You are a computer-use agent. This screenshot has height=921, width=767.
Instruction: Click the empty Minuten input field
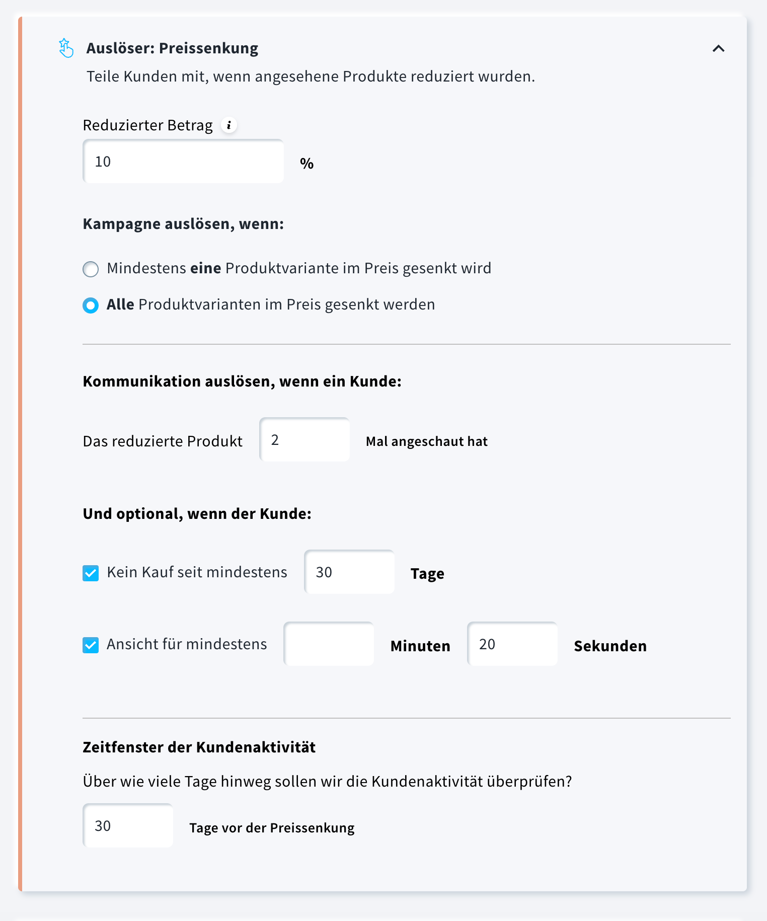click(x=329, y=644)
